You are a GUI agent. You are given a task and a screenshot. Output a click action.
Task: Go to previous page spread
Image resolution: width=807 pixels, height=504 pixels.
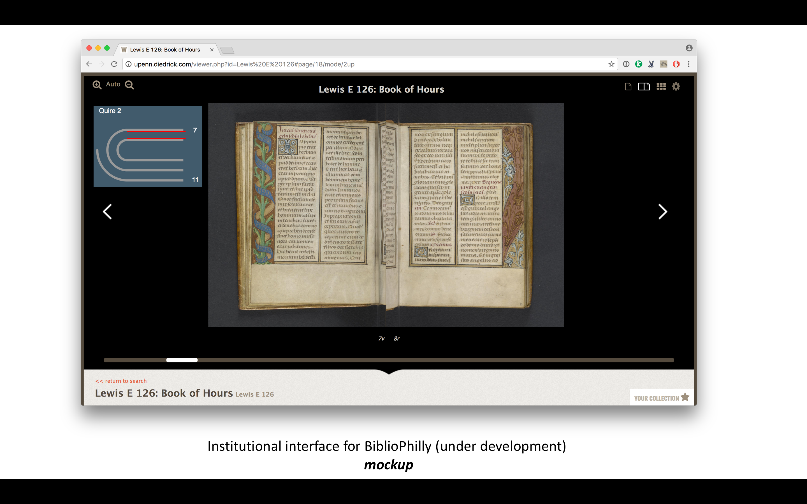107,212
